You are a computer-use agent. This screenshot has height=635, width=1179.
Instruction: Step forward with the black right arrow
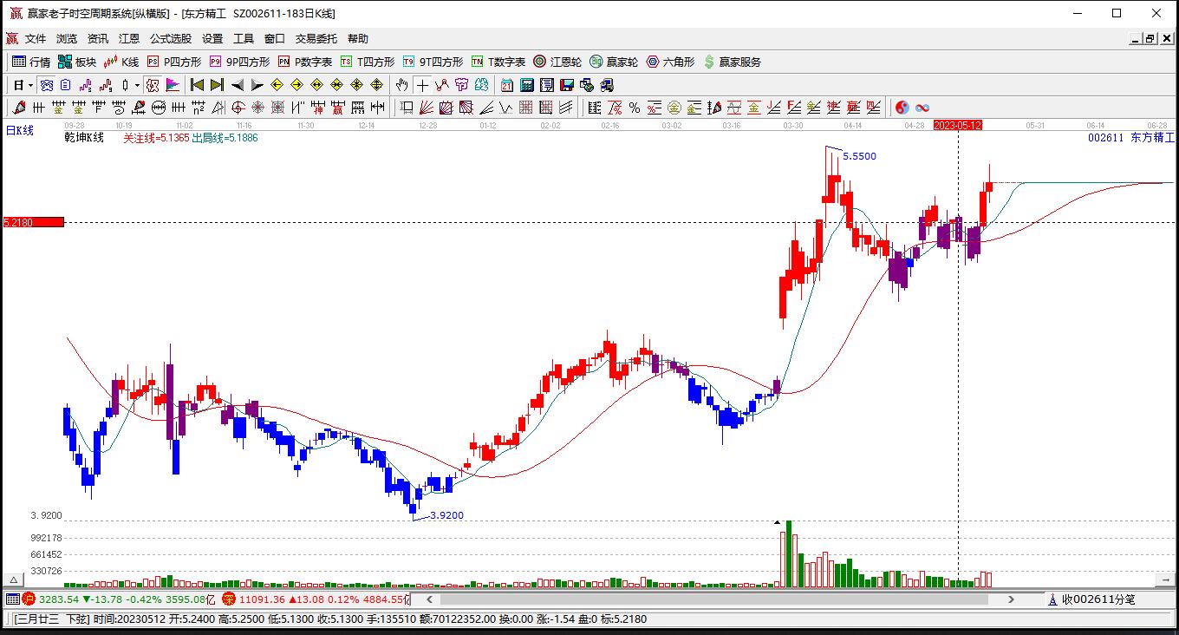pyautogui.click(x=257, y=85)
